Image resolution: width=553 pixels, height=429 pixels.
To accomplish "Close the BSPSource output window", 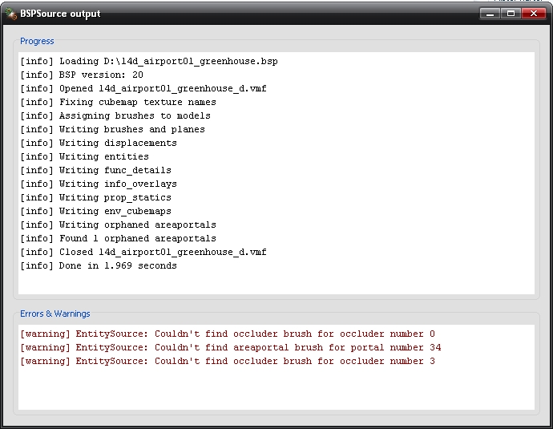I will coord(534,14).
